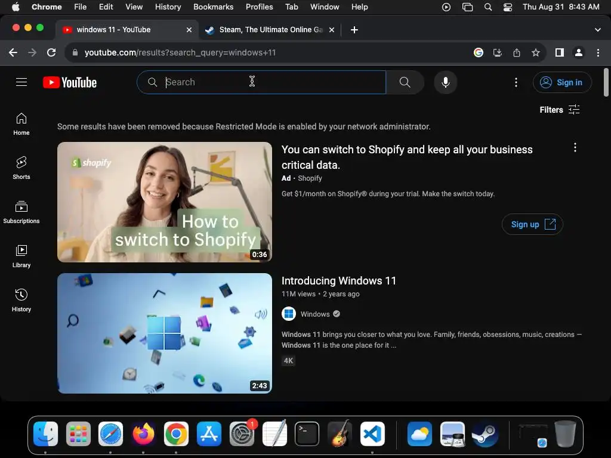Open the Chrome File menu

tap(81, 7)
